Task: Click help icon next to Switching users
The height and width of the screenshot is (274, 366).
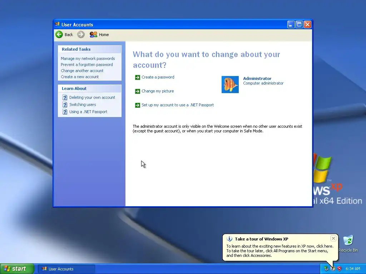Action: 65,105
